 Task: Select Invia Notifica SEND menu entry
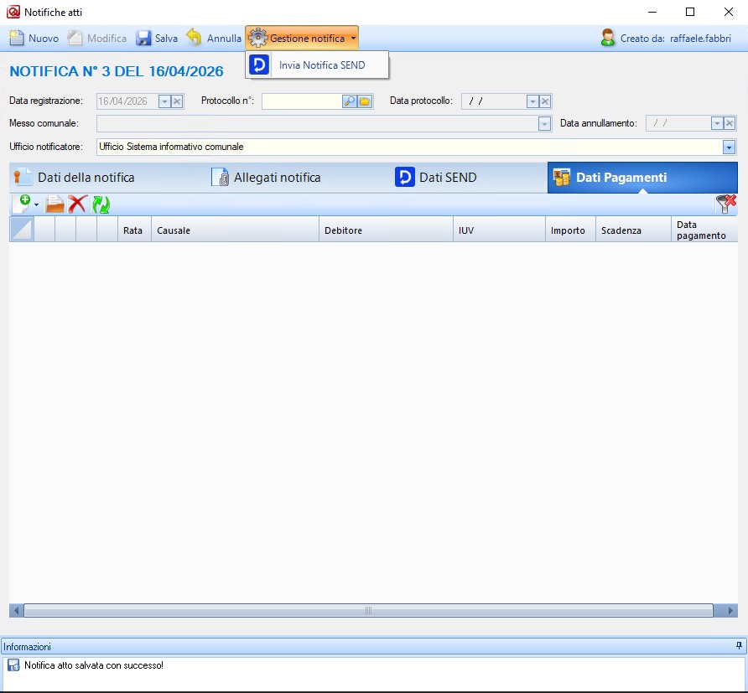(321, 65)
